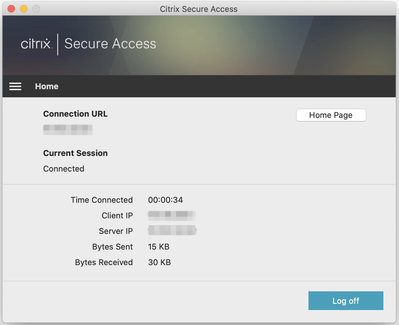Click the Citrix Secure Access logo

(88, 44)
